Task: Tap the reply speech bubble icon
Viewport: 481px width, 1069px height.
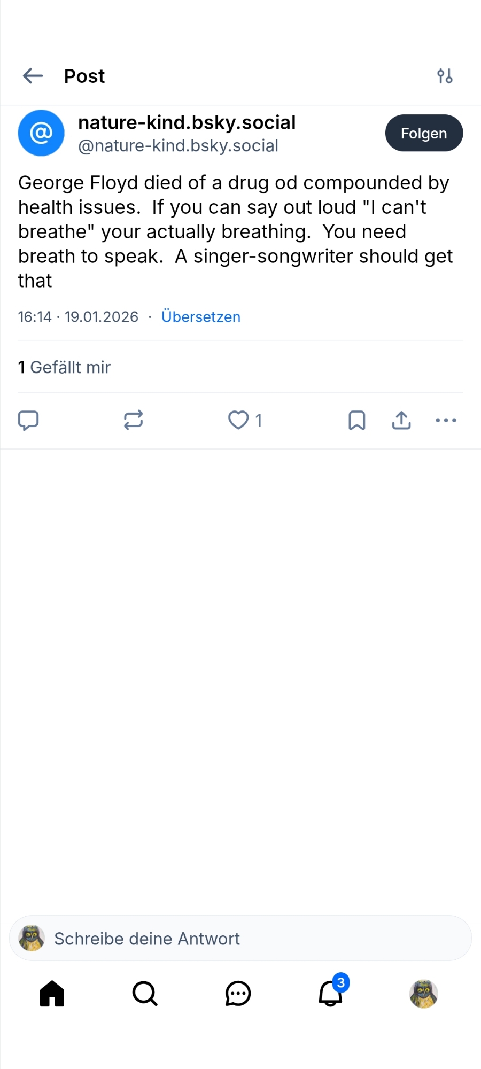Action: pyautogui.click(x=28, y=421)
